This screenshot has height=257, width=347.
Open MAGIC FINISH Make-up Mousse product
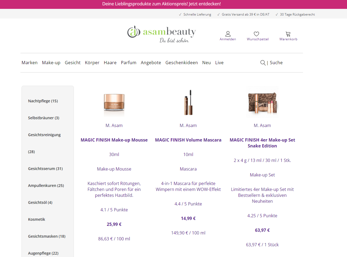[114, 140]
